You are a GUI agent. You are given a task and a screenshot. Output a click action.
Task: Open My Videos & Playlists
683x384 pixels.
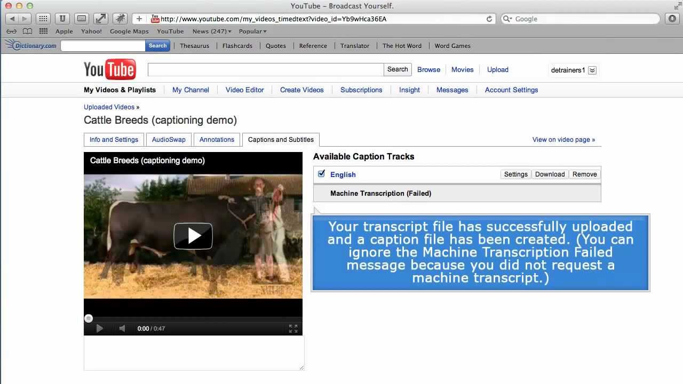120,90
